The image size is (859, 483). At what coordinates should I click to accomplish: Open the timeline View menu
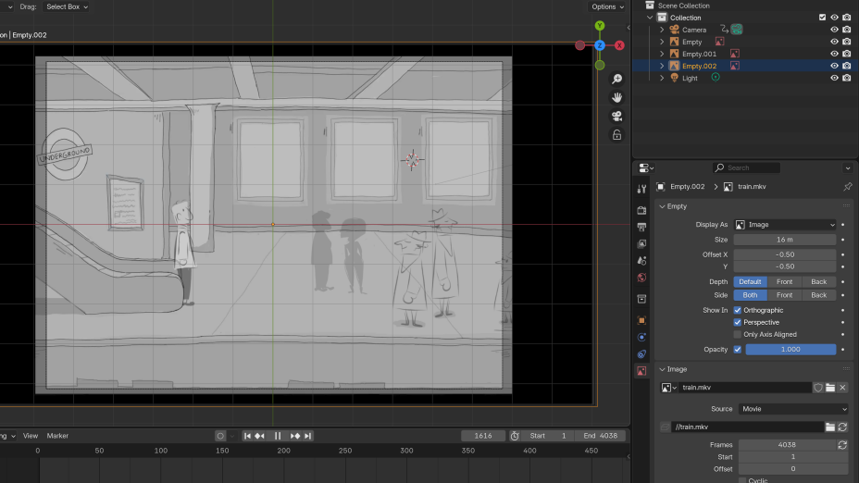(x=31, y=436)
